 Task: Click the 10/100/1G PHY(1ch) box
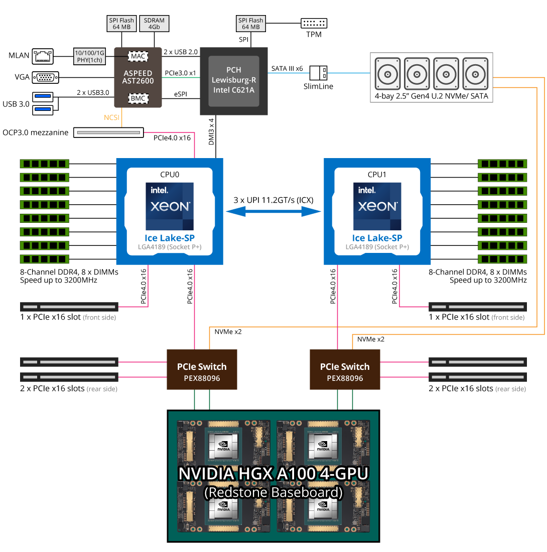pyautogui.click(x=89, y=56)
